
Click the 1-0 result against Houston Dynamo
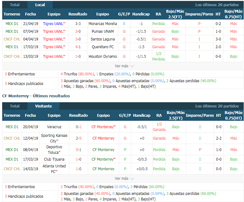[78, 57]
